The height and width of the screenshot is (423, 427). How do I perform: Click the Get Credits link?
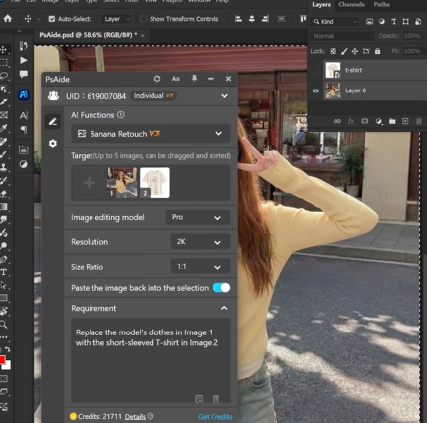click(x=215, y=417)
